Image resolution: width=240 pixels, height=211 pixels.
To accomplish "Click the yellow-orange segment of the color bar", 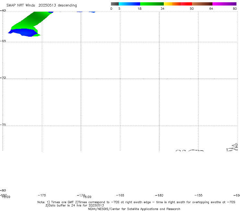I will (x=172, y=4).
